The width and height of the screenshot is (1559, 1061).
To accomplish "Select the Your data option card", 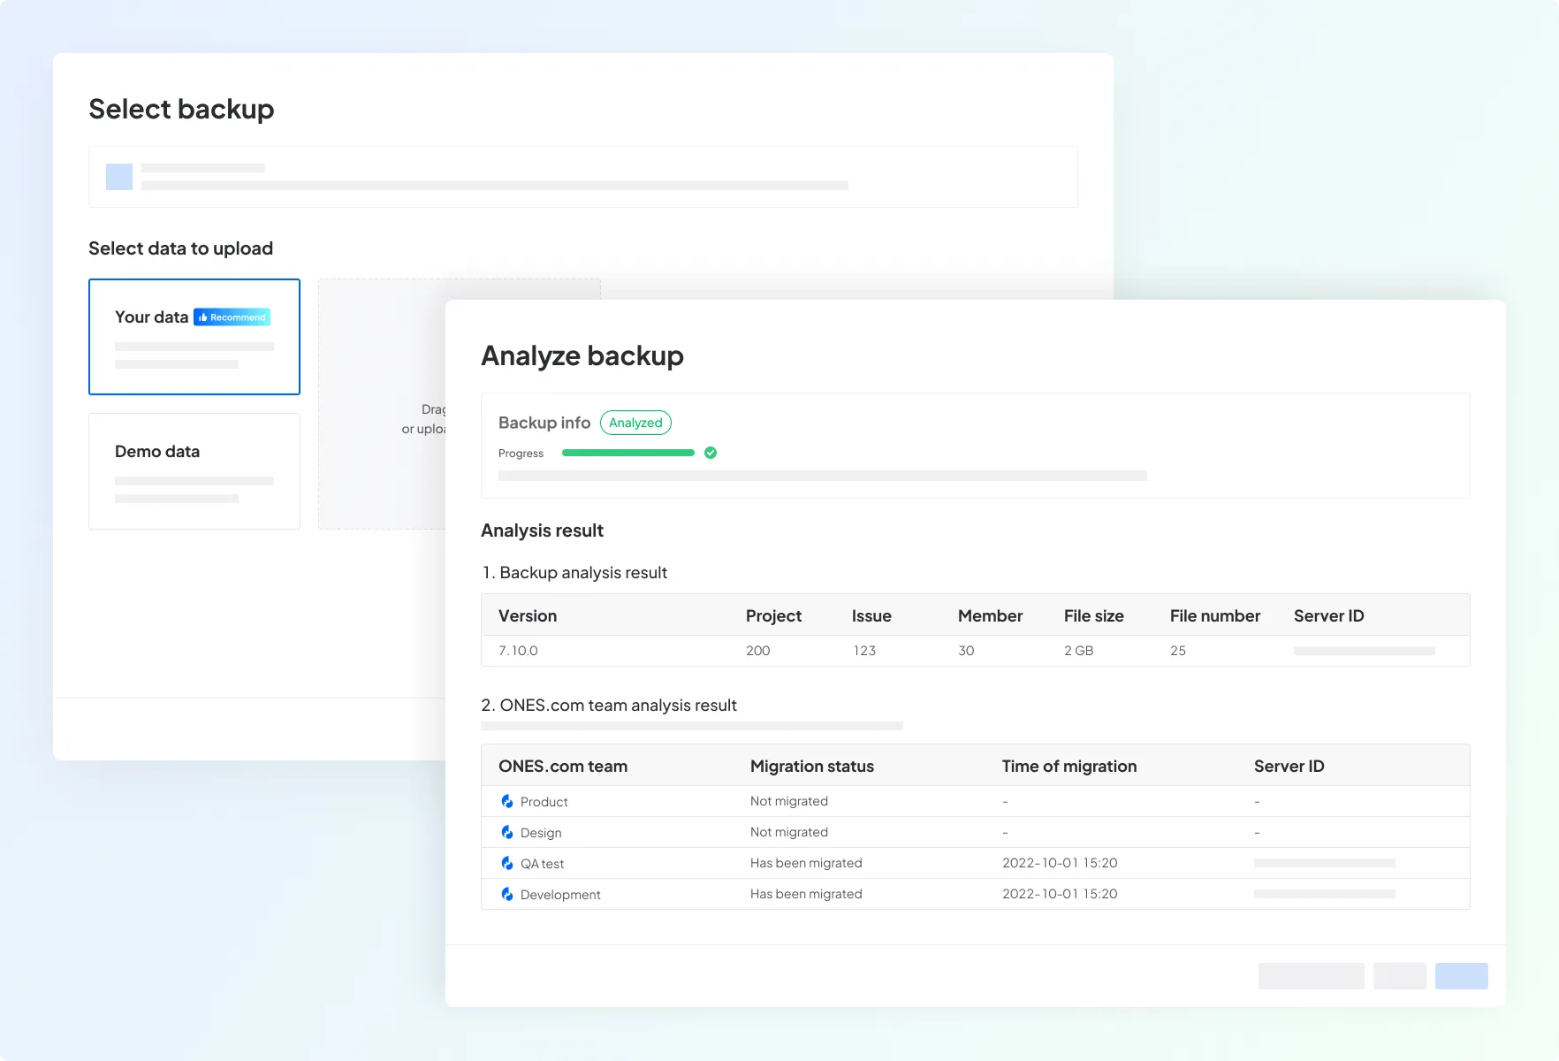I will point(194,337).
